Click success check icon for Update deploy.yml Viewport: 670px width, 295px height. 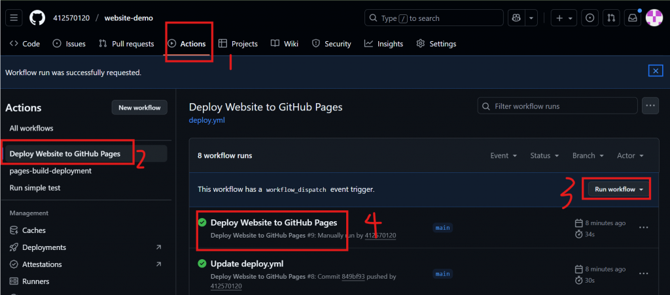(202, 264)
